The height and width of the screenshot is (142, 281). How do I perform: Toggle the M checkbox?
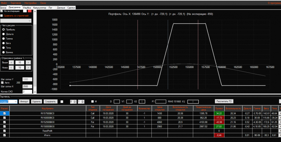click(x=92, y=101)
